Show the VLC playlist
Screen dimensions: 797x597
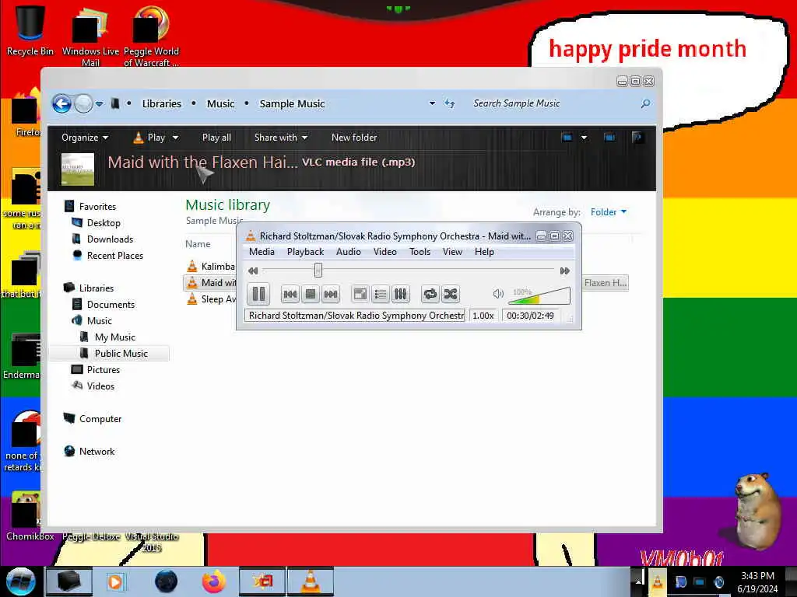click(x=380, y=294)
